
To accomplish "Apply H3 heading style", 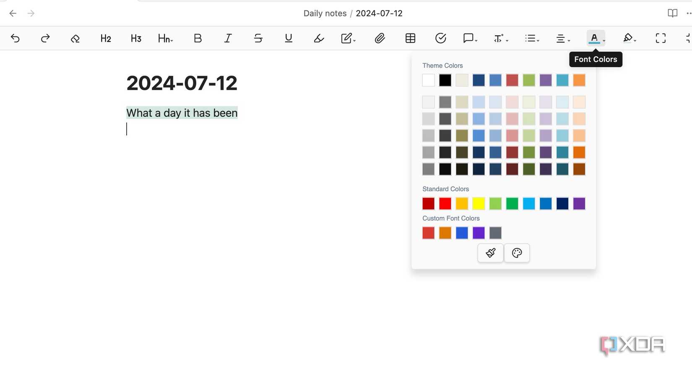I will pyautogui.click(x=136, y=38).
